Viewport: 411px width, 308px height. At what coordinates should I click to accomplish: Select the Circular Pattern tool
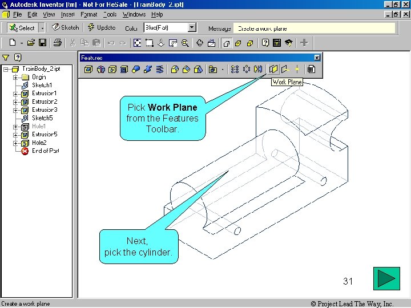[247, 70]
